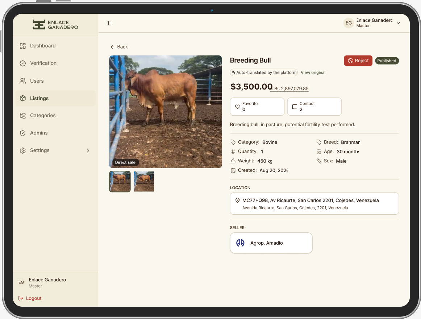The height and width of the screenshot is (319, 421).
Task: Click the calendar icon beside Created
Action: (x=233, y=170)
